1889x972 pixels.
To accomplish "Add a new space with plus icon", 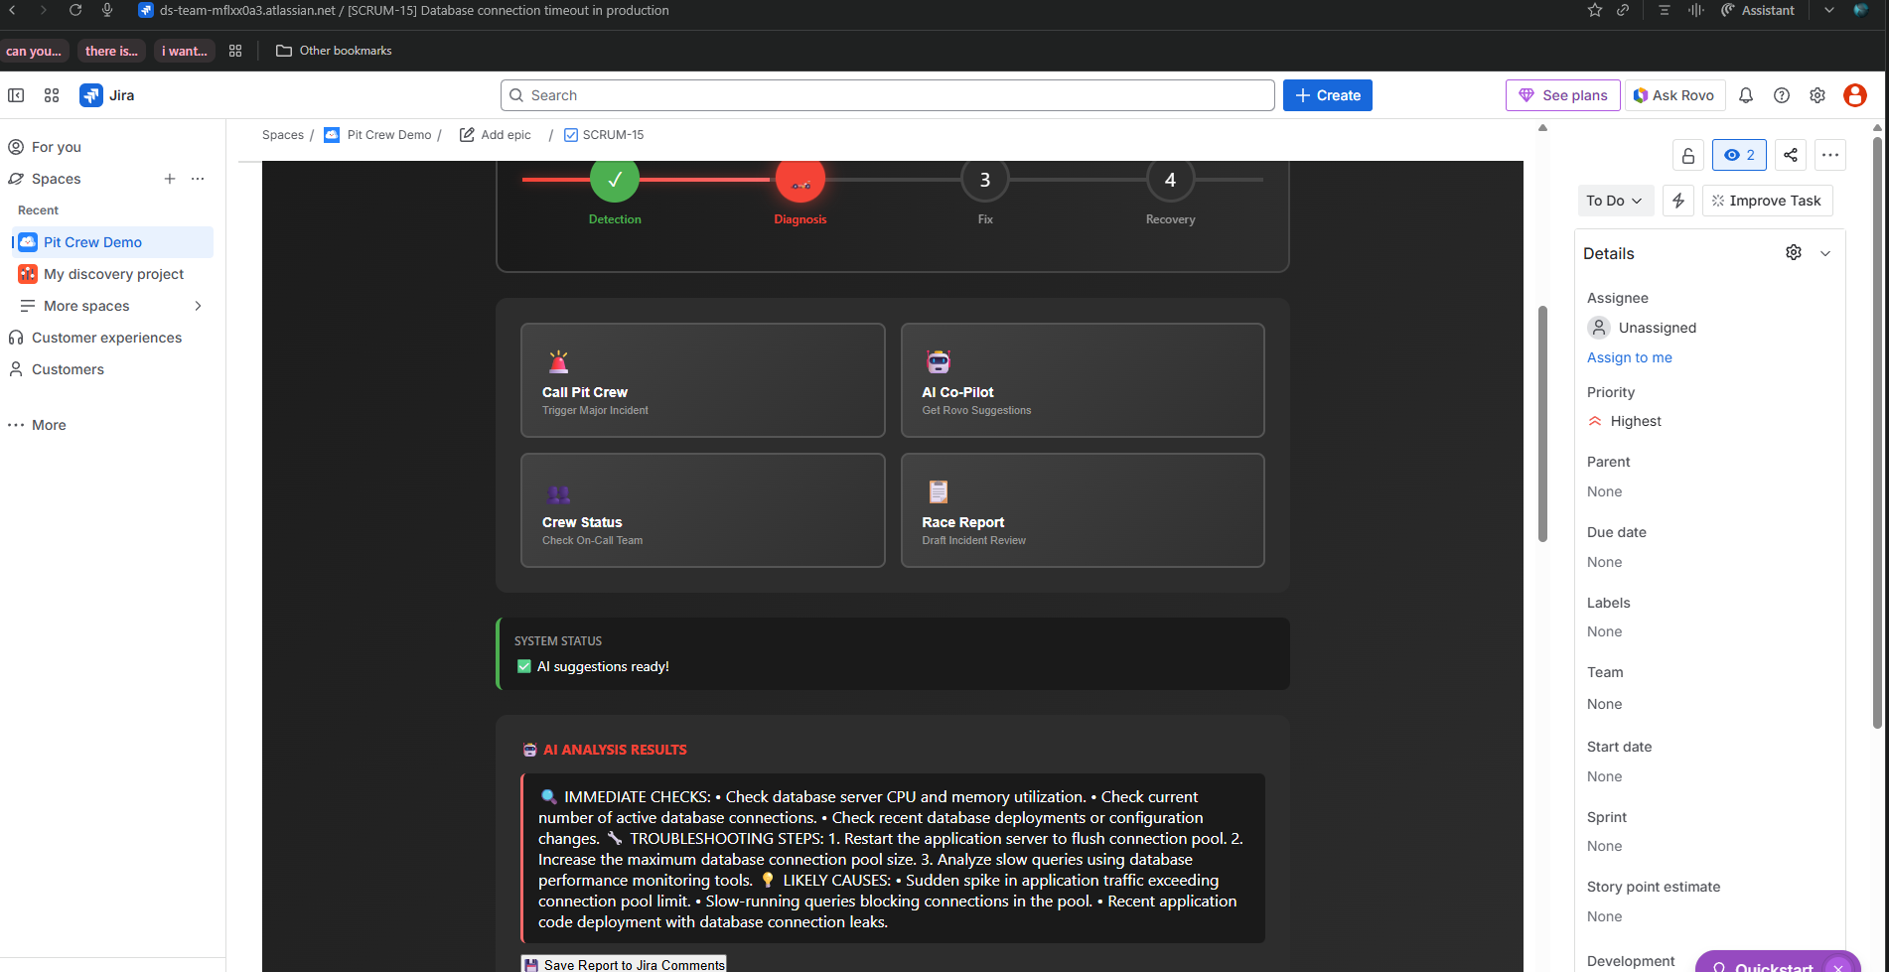I will pyautogui.click(x=170, y=179).
